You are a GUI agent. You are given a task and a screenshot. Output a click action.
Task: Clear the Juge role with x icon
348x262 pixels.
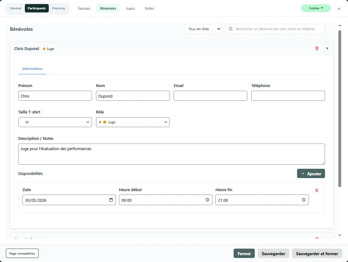click(100, 122)
